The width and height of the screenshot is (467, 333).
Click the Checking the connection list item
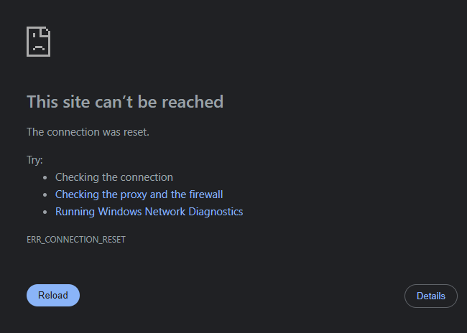114,177
